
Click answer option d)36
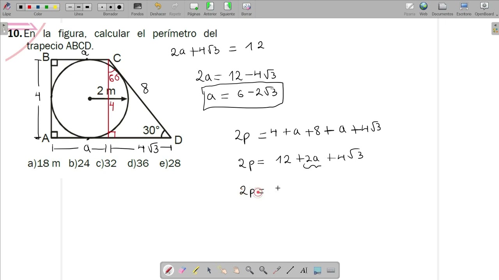[138, 163]
